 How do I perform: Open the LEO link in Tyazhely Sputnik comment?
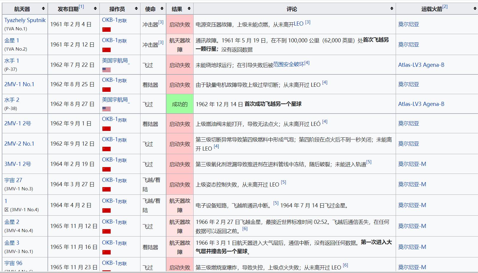tap(298, 24)
